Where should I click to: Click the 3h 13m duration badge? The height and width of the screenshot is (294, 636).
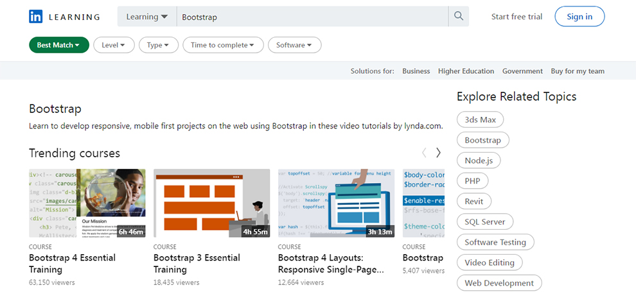[x=380, y=232]
